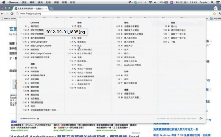Select the 免費資源網路社群 browser tab
The height and width of the screenshot is (137, 221).
(x=30, y=9)
